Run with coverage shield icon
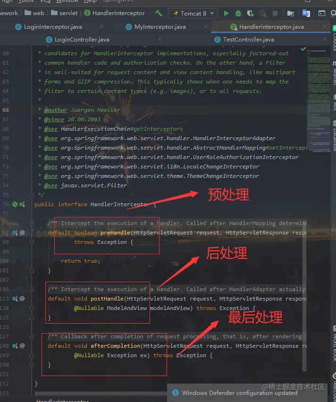The width and height of the screenshot is (336, 402). coord(250,13)
